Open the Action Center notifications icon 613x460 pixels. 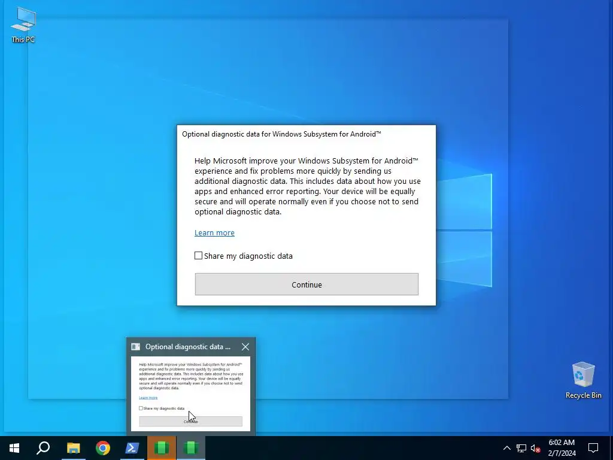tap(593, 448)
